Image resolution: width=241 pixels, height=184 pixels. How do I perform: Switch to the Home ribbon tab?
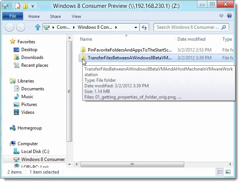(34, 16)
